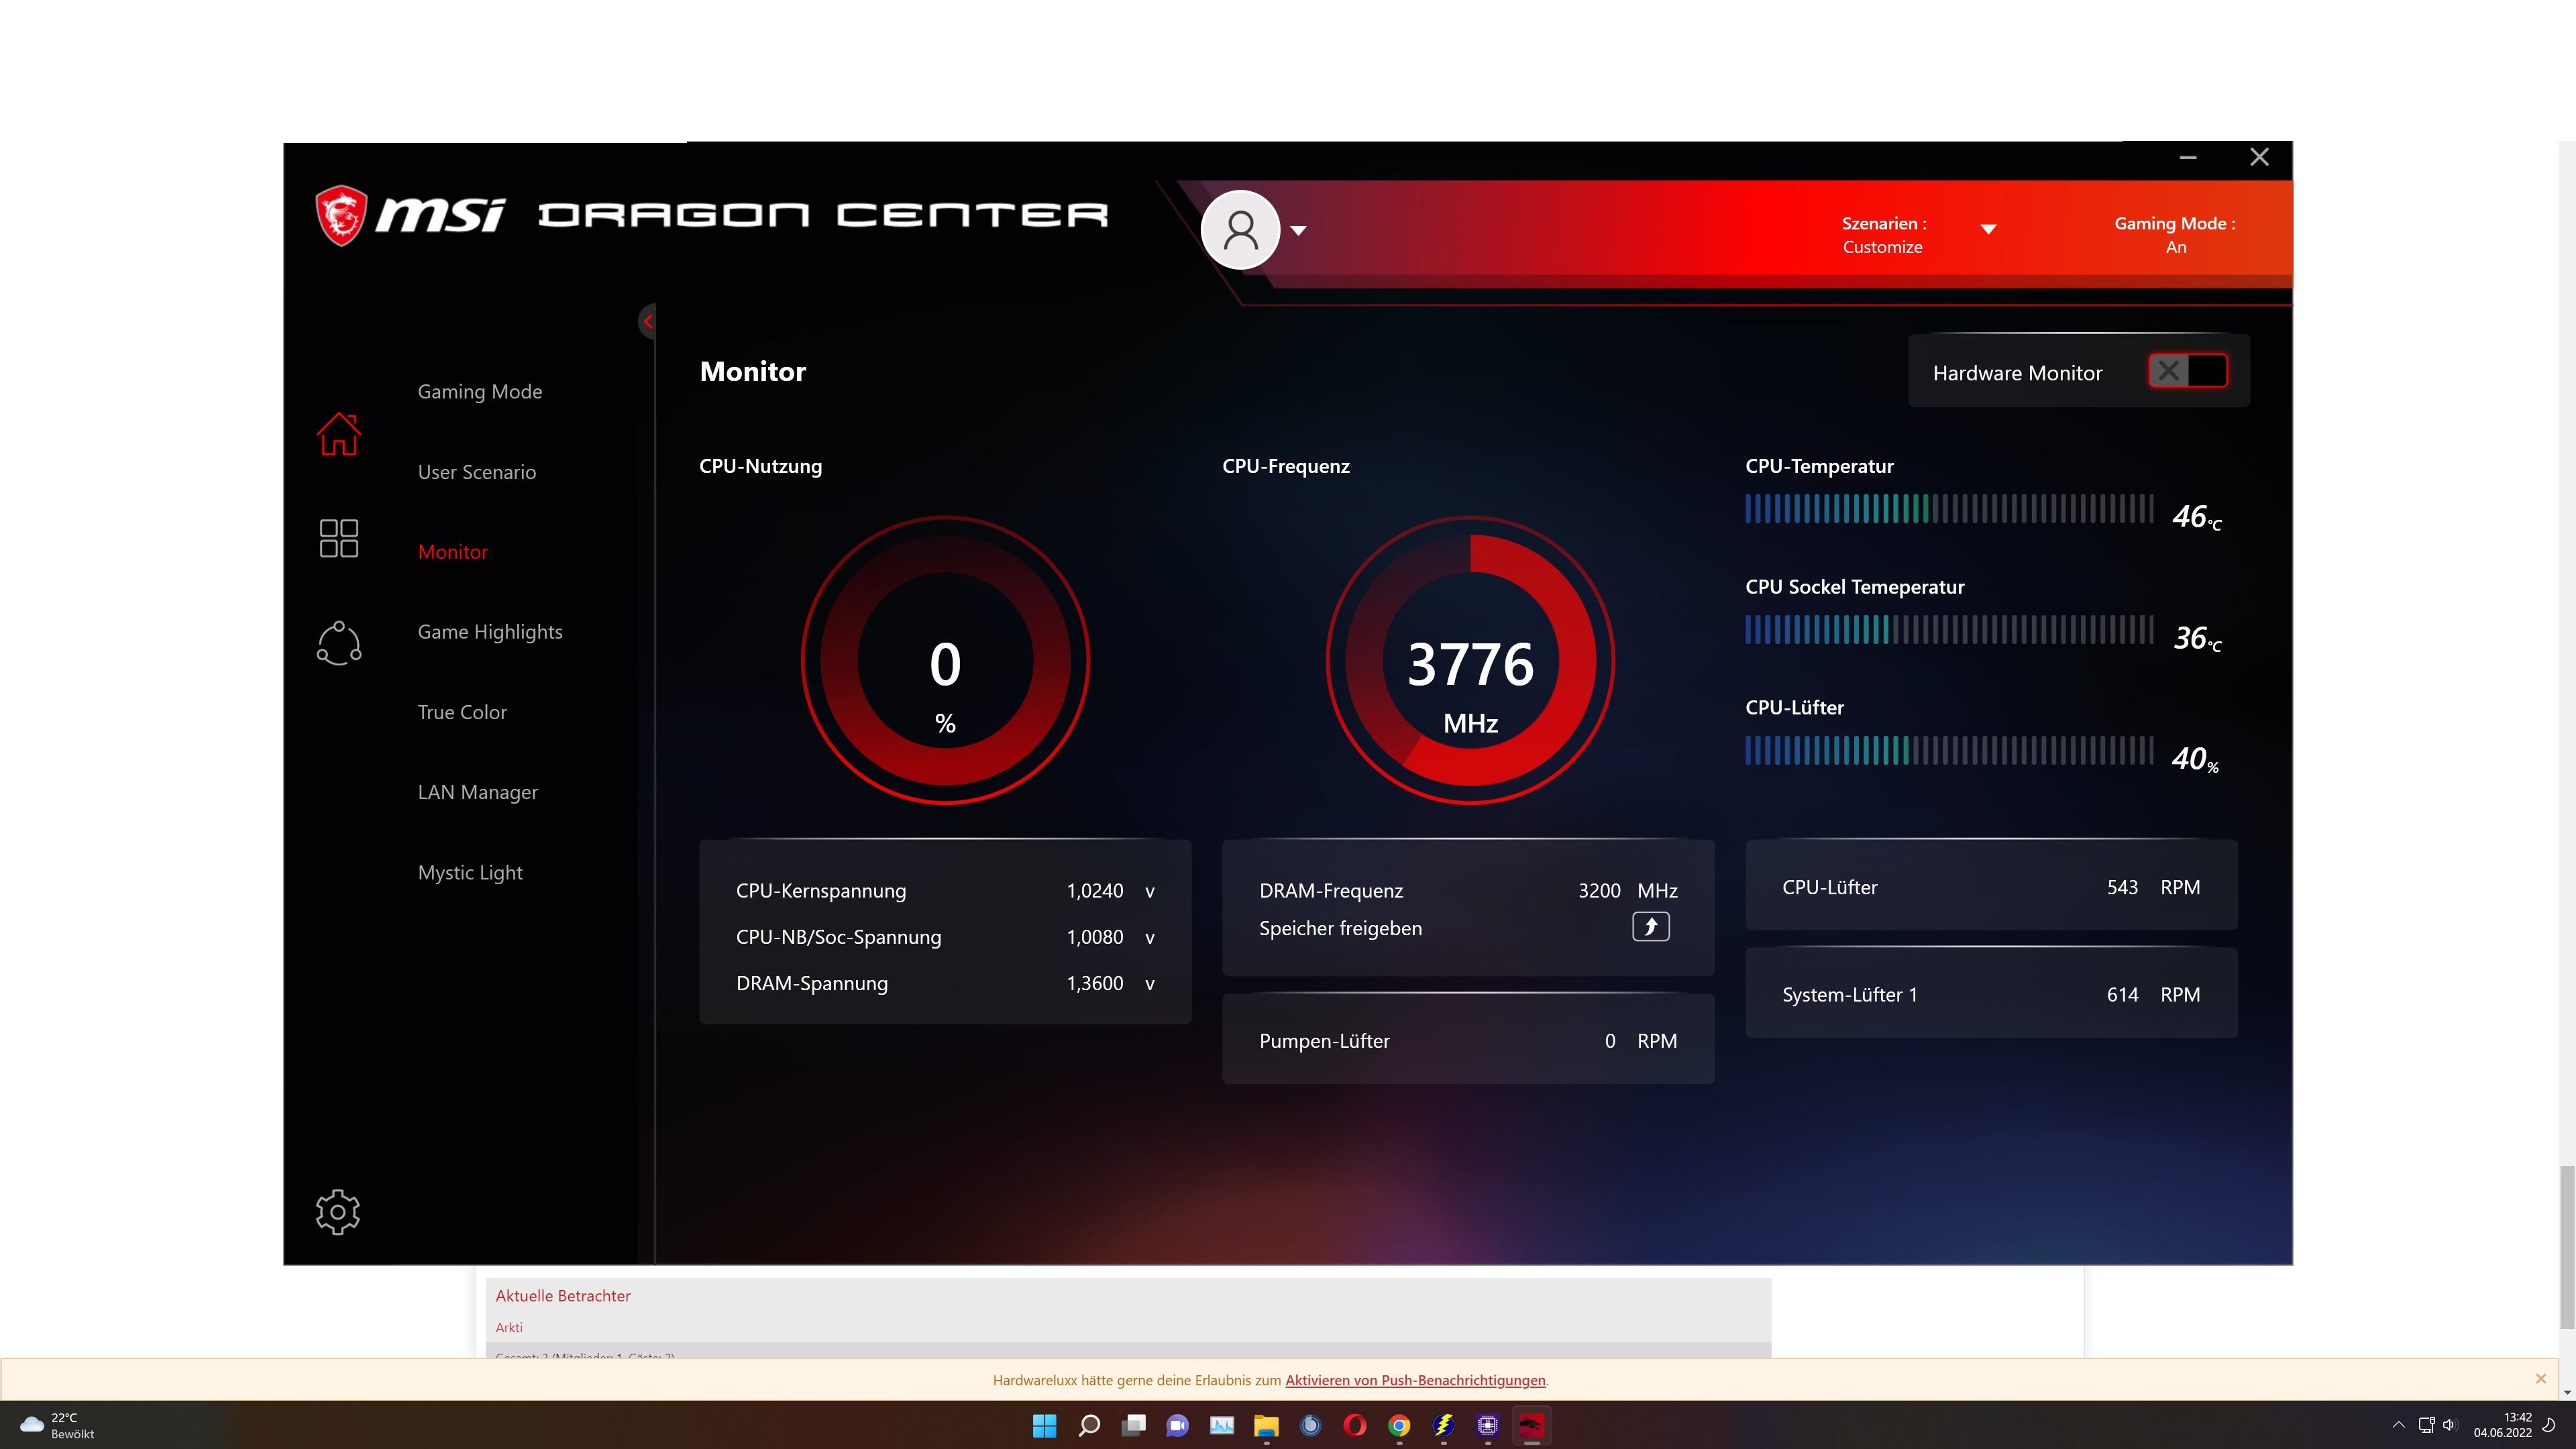
Task: Click the CPU-Temperatur bar meter
Action: tap(1949, 509)
